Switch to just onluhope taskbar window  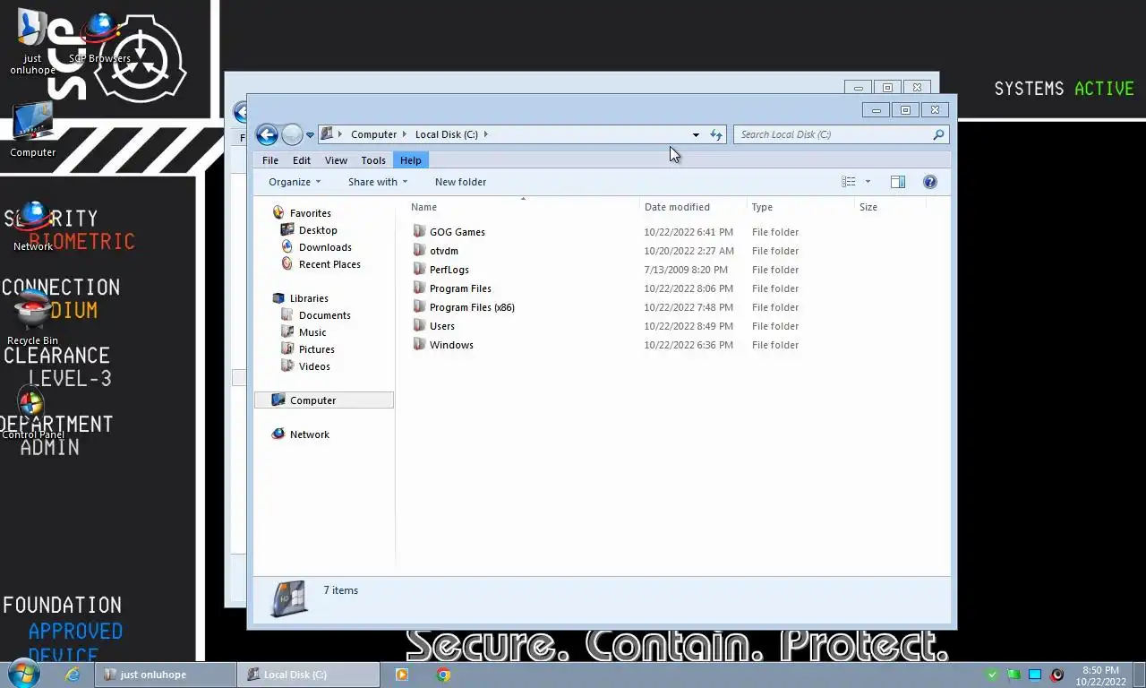click(x=166, y=675)
